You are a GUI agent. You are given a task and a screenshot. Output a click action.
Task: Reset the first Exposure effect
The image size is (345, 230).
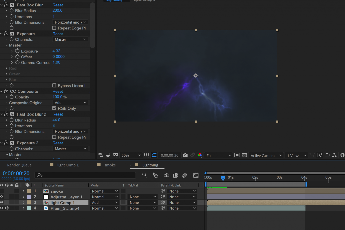(x=58, y=34)
